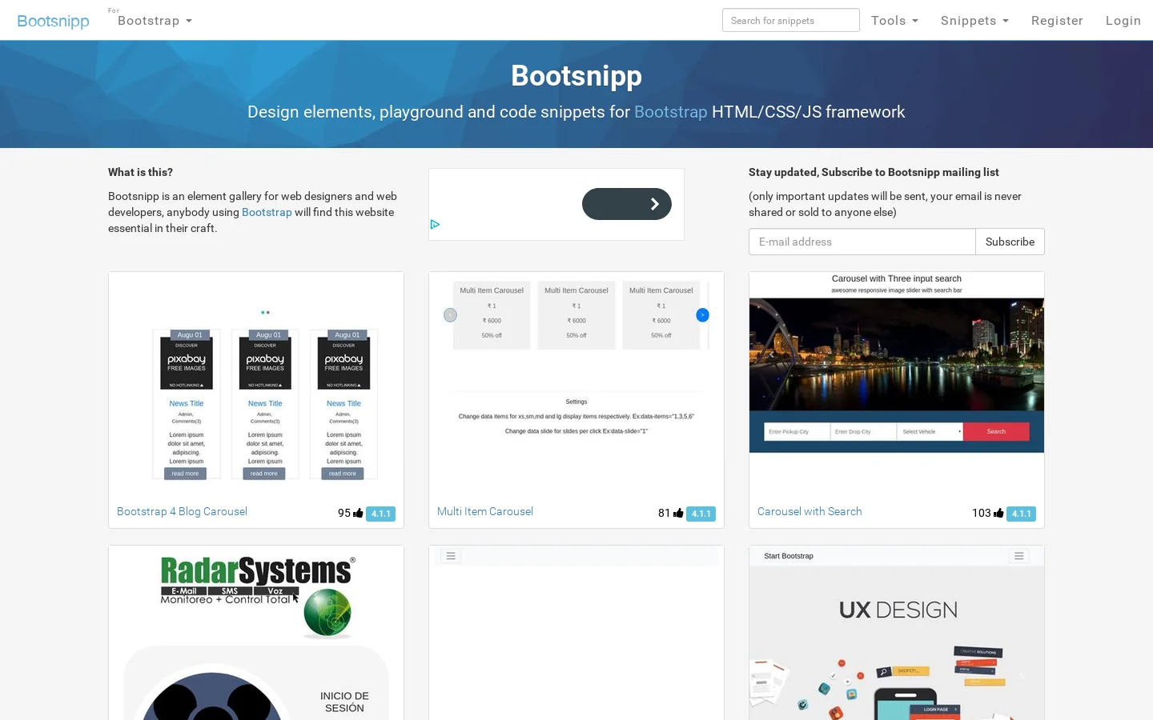The image size is (1153, 720).
Task: Focus the Search for snippets field
Action: (x=790, y=20)
